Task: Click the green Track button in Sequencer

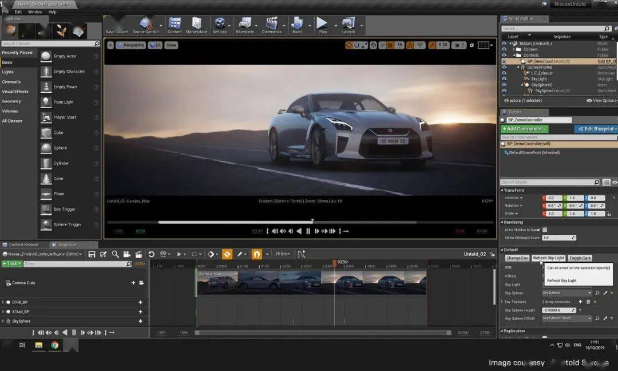Action: tap(12, 264)
